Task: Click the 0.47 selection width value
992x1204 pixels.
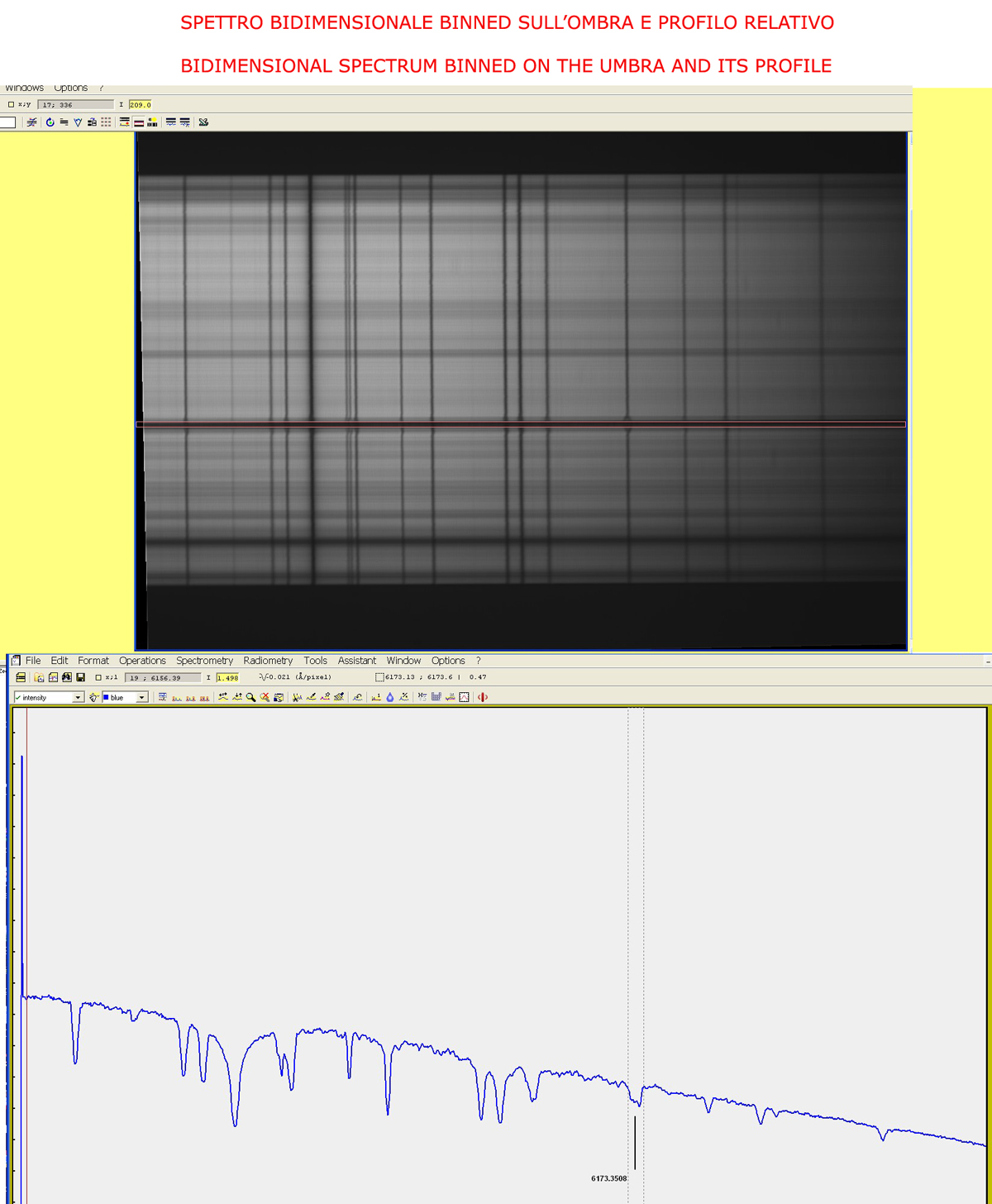Action: (x=478, y=677)
